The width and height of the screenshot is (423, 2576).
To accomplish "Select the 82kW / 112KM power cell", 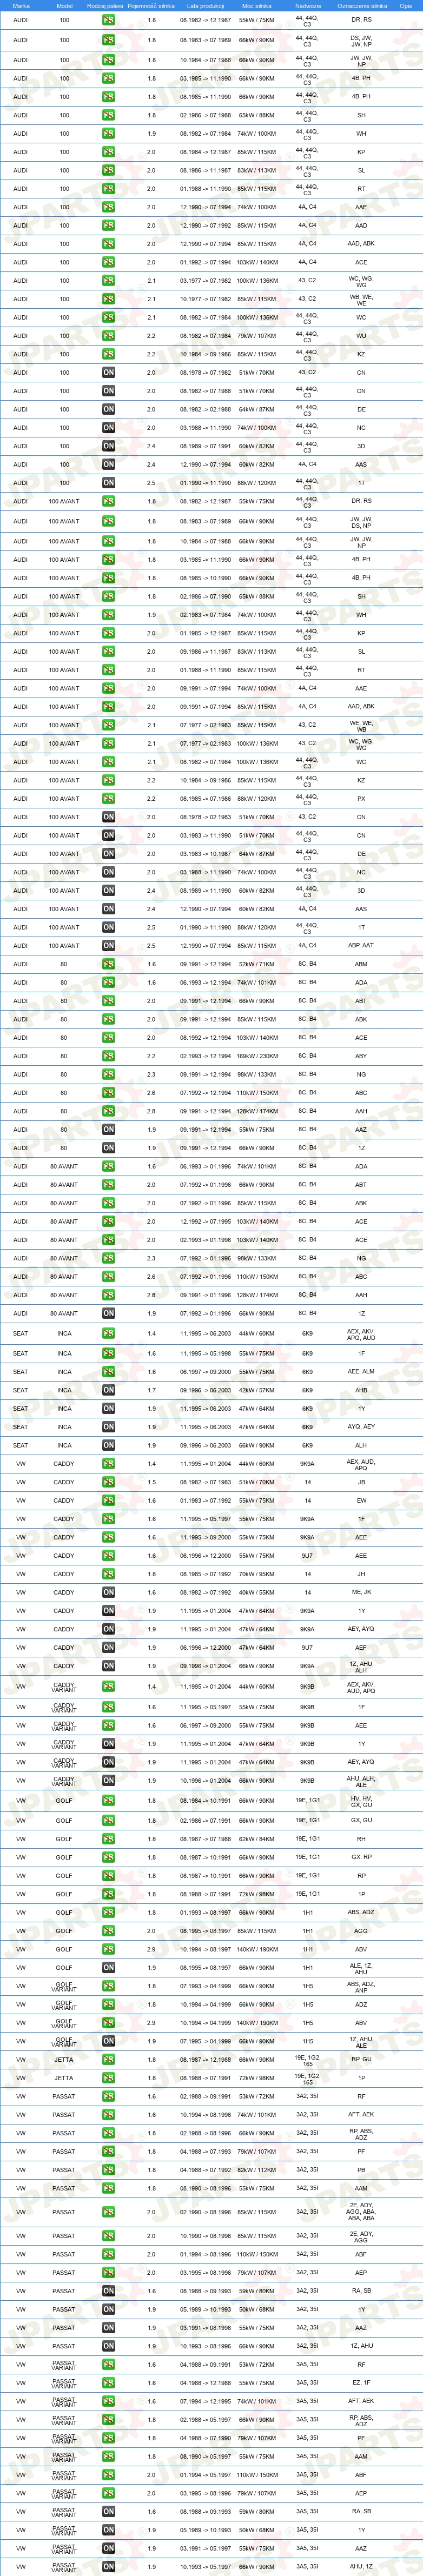I will click(x=257, y=2169).
